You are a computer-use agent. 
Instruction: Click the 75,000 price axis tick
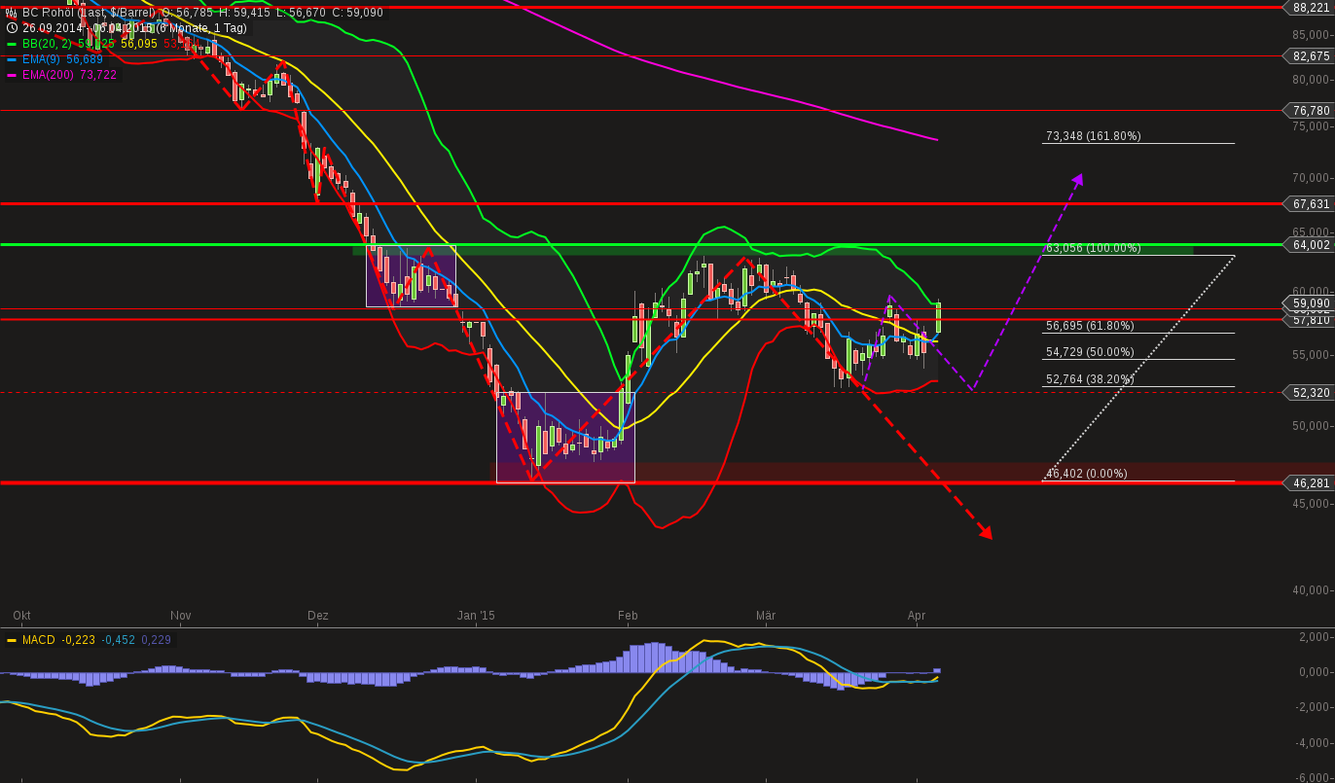1312,126
